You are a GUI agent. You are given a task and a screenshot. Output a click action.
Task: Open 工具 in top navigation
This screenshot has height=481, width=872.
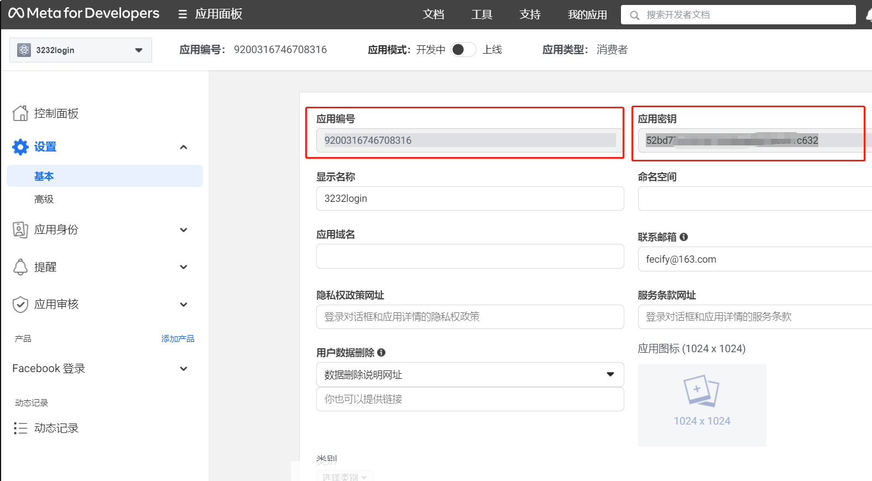coord(482,14)
